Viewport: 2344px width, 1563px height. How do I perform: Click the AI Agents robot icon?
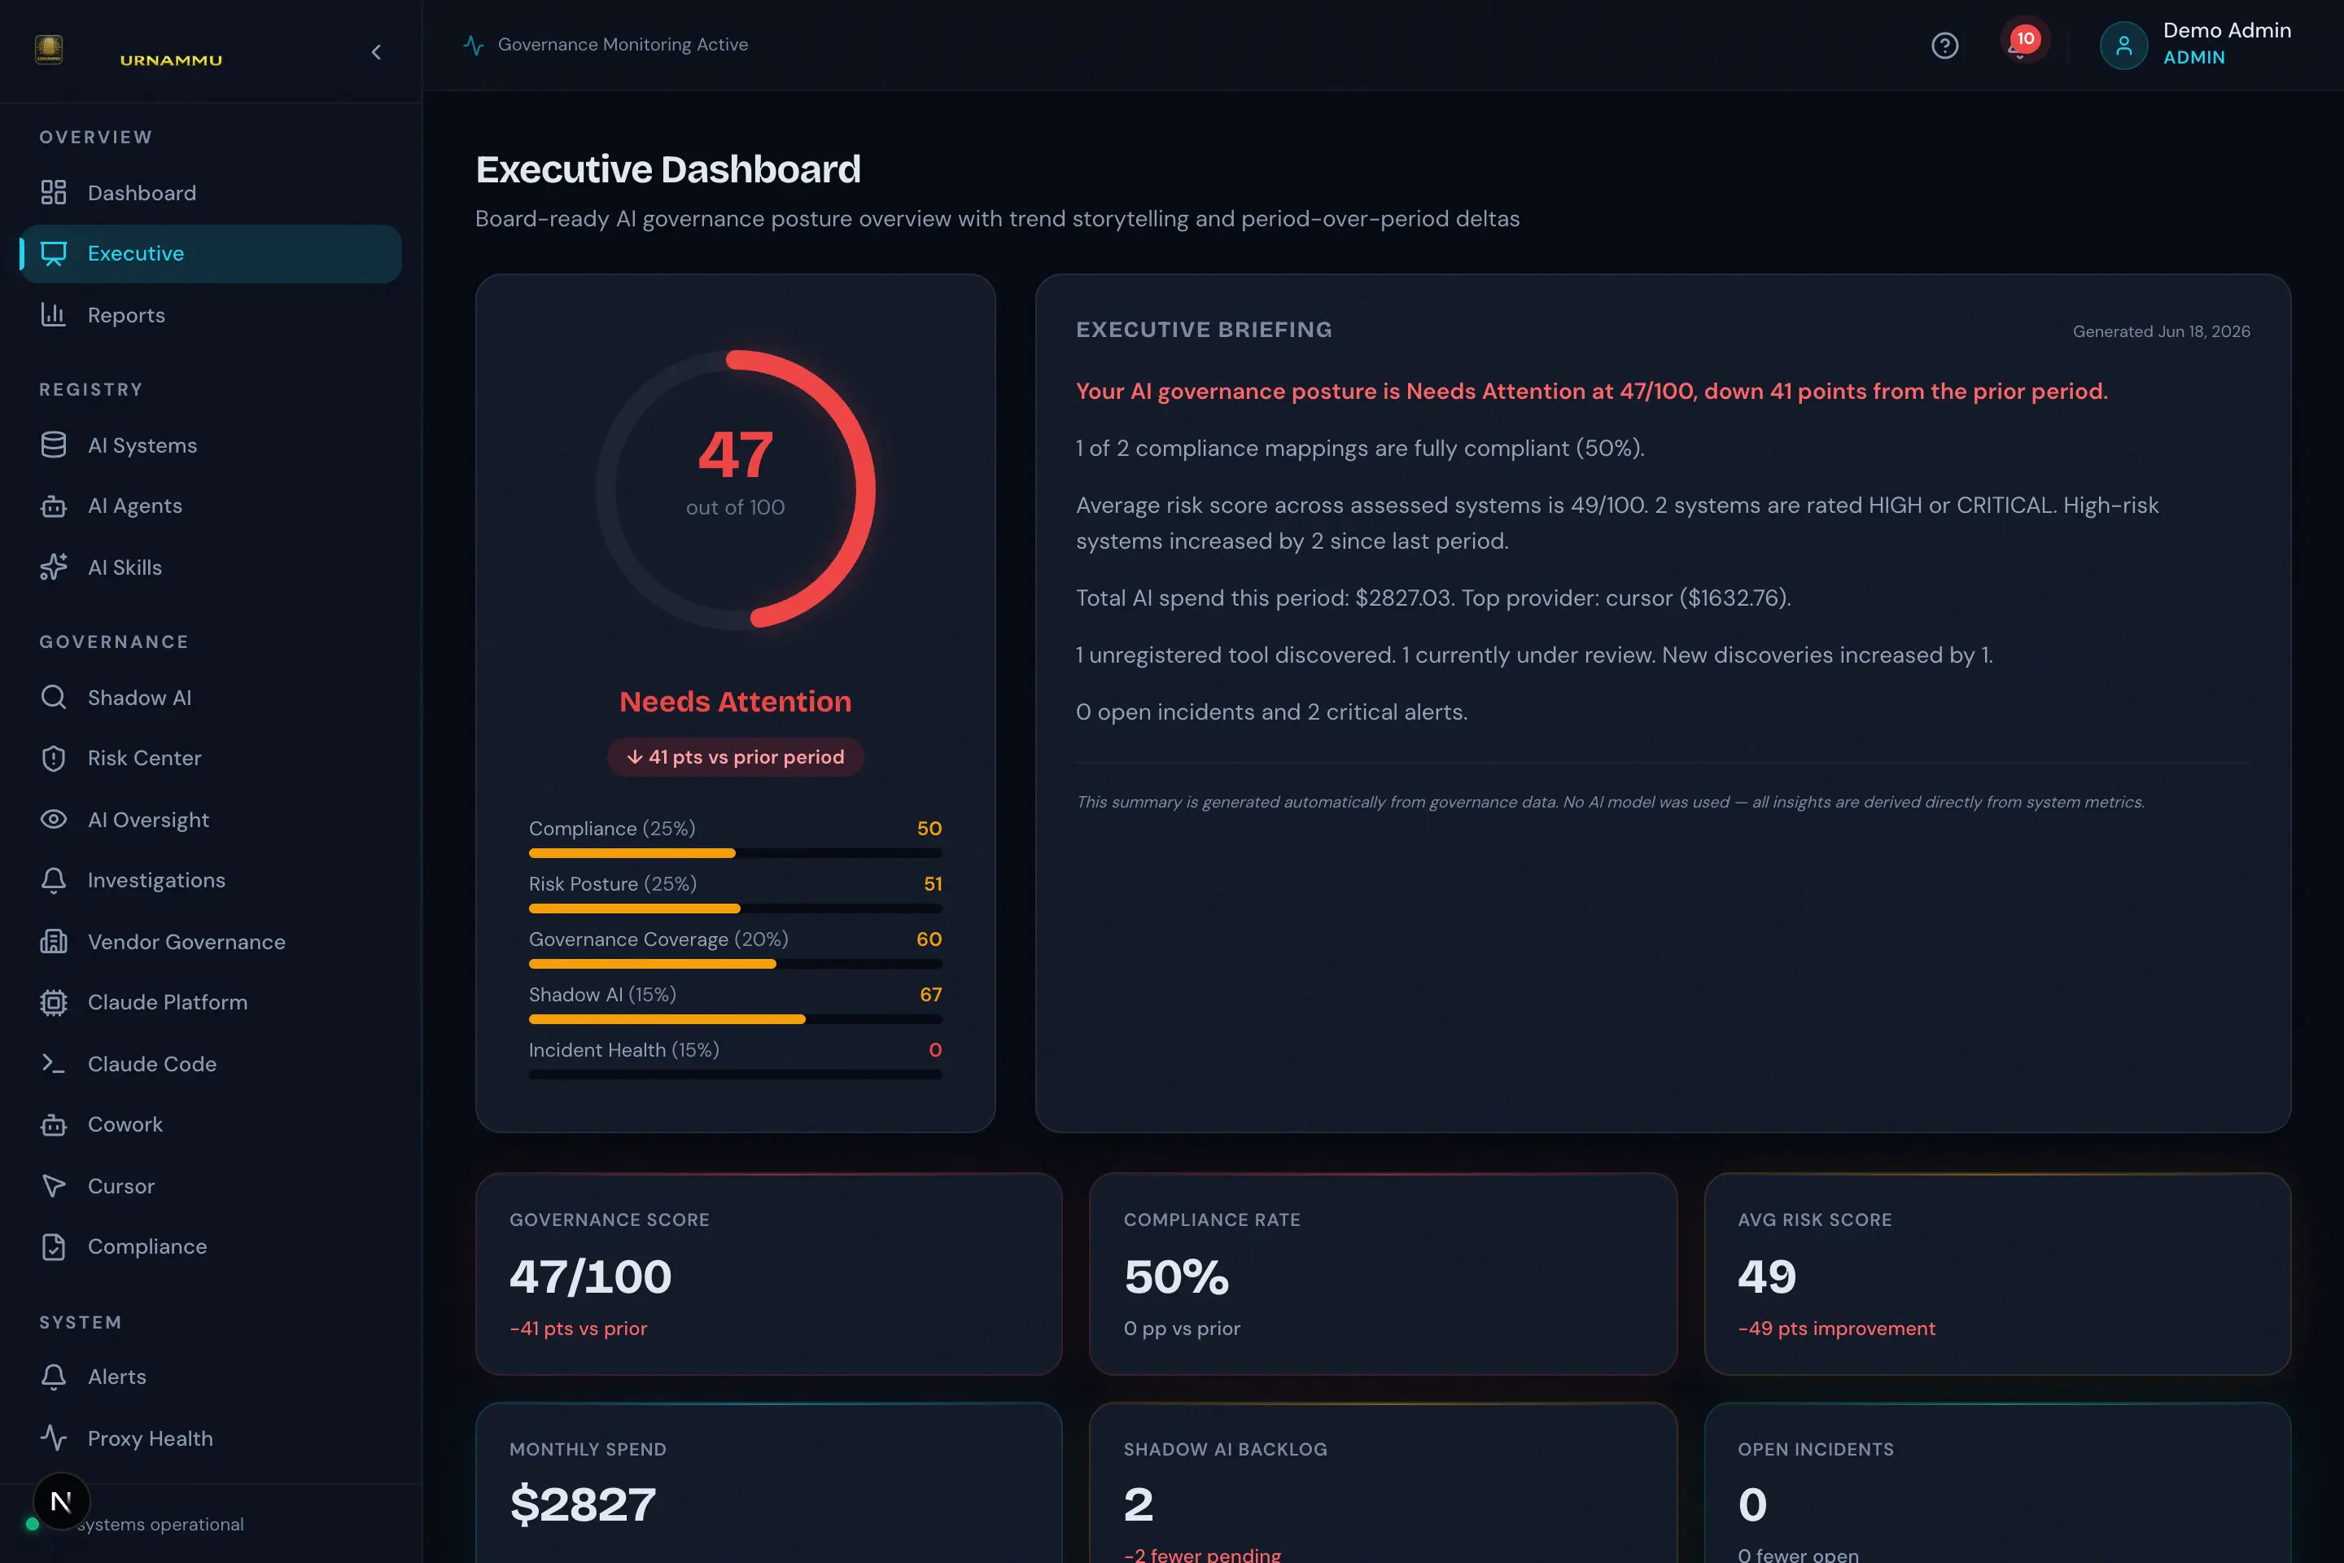pyautogui.click(x=54, y=506)
